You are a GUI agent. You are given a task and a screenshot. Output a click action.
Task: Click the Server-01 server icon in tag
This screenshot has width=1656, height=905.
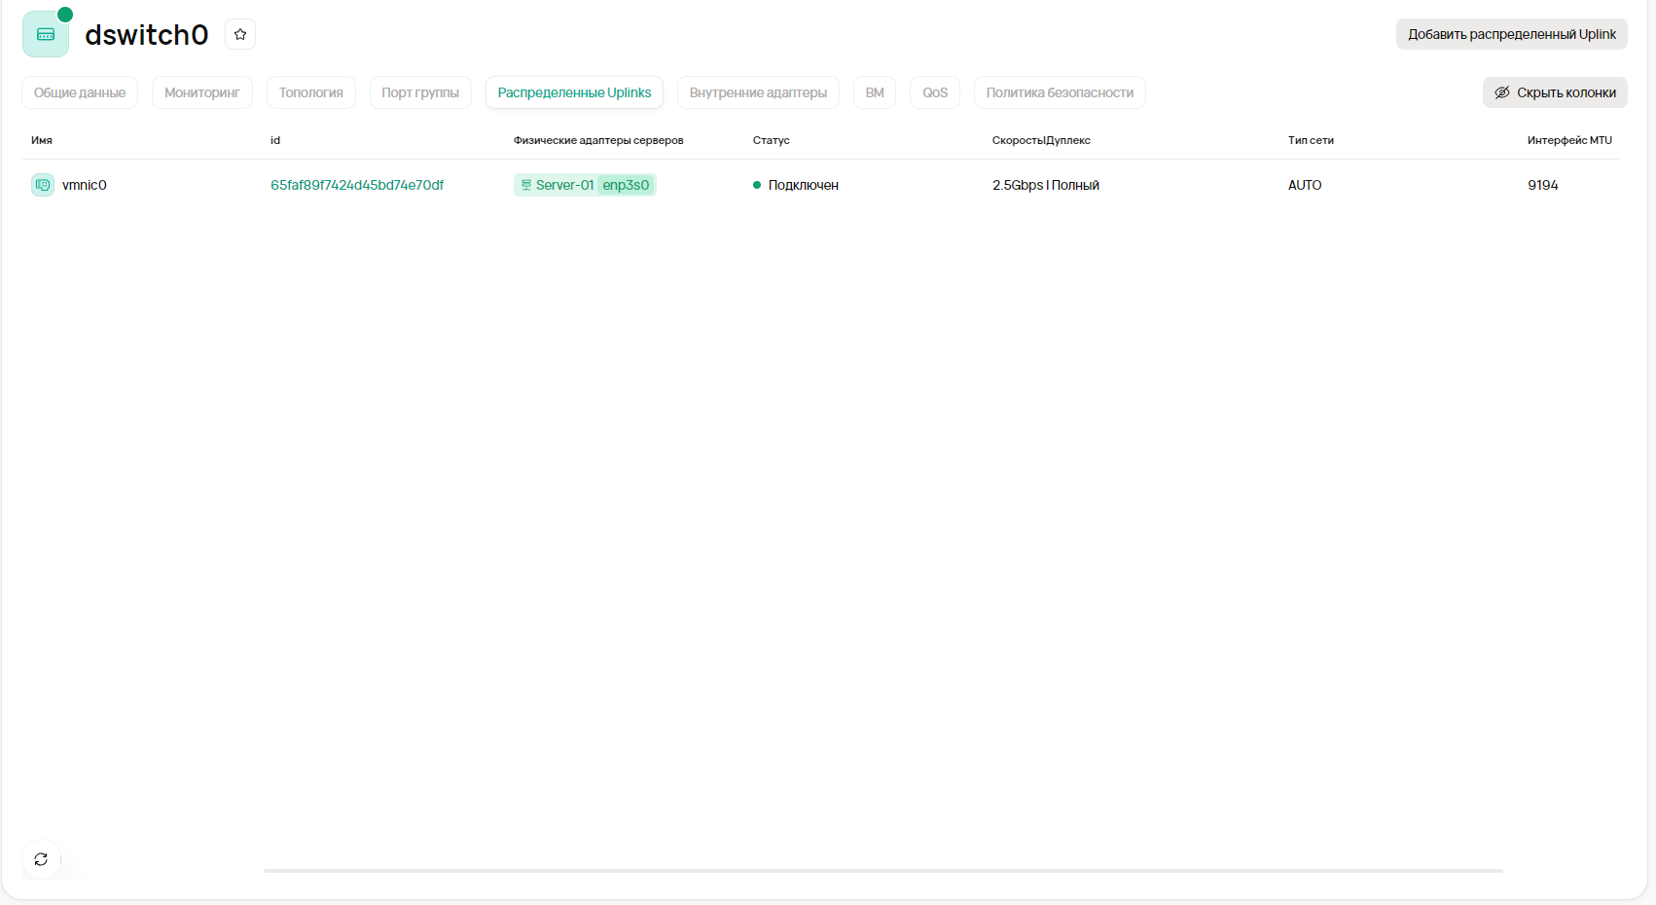(526, 185)
